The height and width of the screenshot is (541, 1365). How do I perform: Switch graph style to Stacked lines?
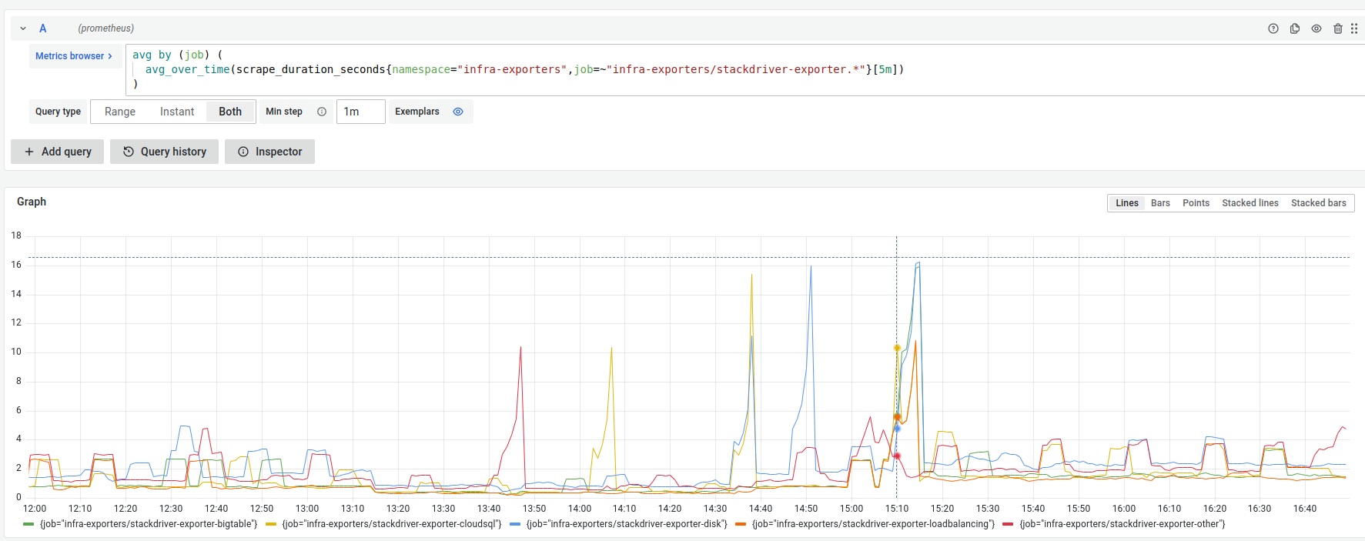[1250, 203]
